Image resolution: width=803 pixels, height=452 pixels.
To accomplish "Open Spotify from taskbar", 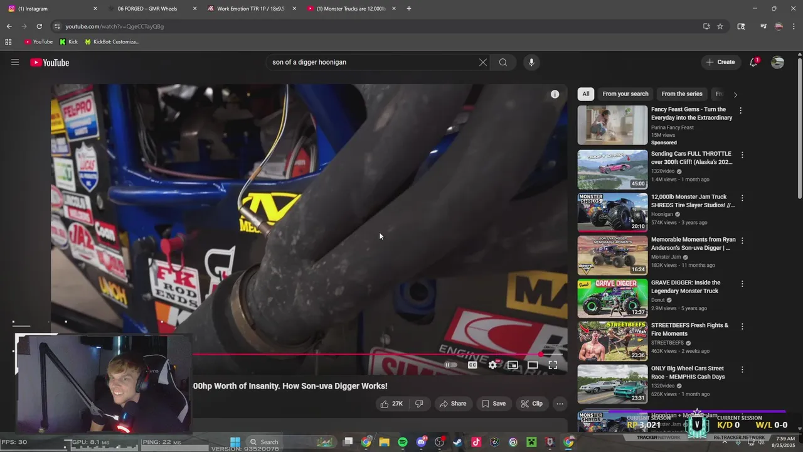I will (x=403, y=442).
